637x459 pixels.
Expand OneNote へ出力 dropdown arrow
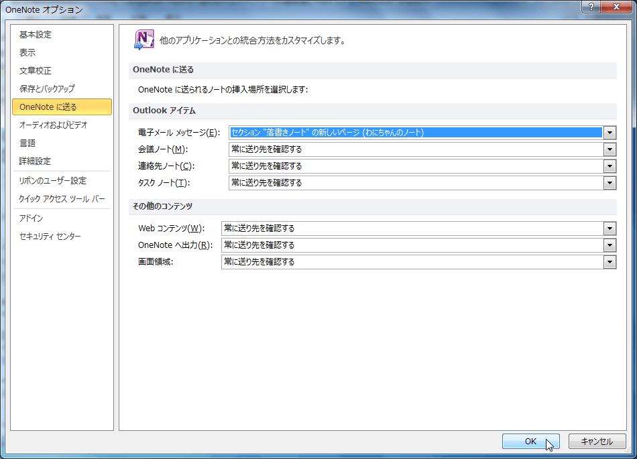610,245
